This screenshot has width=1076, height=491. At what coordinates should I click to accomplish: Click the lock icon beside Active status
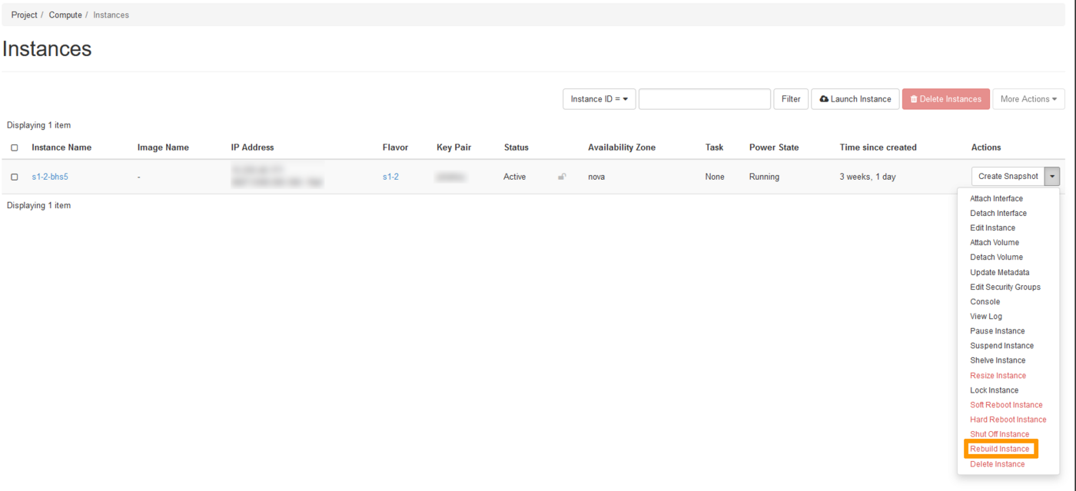click(562, 177)
